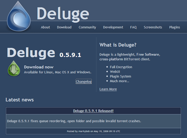Open the Community section

87,27
